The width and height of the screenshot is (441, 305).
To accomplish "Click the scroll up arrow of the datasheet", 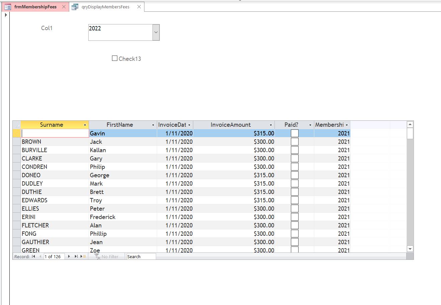I will pos(410,125).
